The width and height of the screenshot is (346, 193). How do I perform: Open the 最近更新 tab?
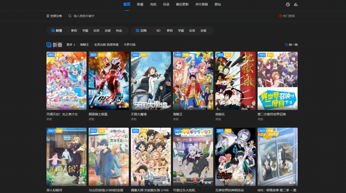coord(182,4)
